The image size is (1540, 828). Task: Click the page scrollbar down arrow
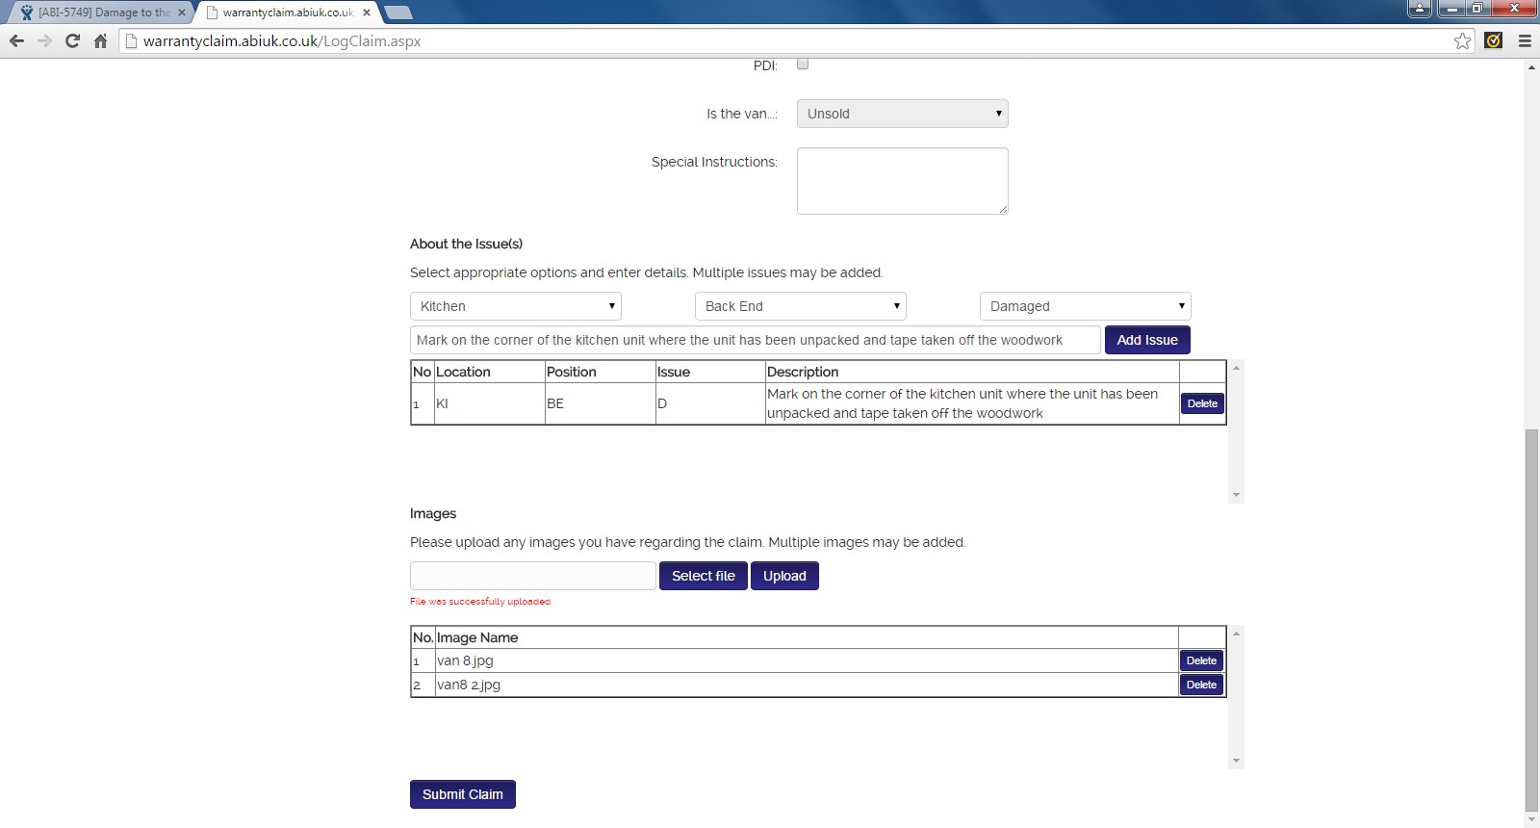pyautogui.click(x=1531, y=820)
